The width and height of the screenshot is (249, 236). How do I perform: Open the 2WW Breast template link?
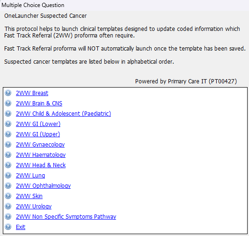click(x=32, y=93)
